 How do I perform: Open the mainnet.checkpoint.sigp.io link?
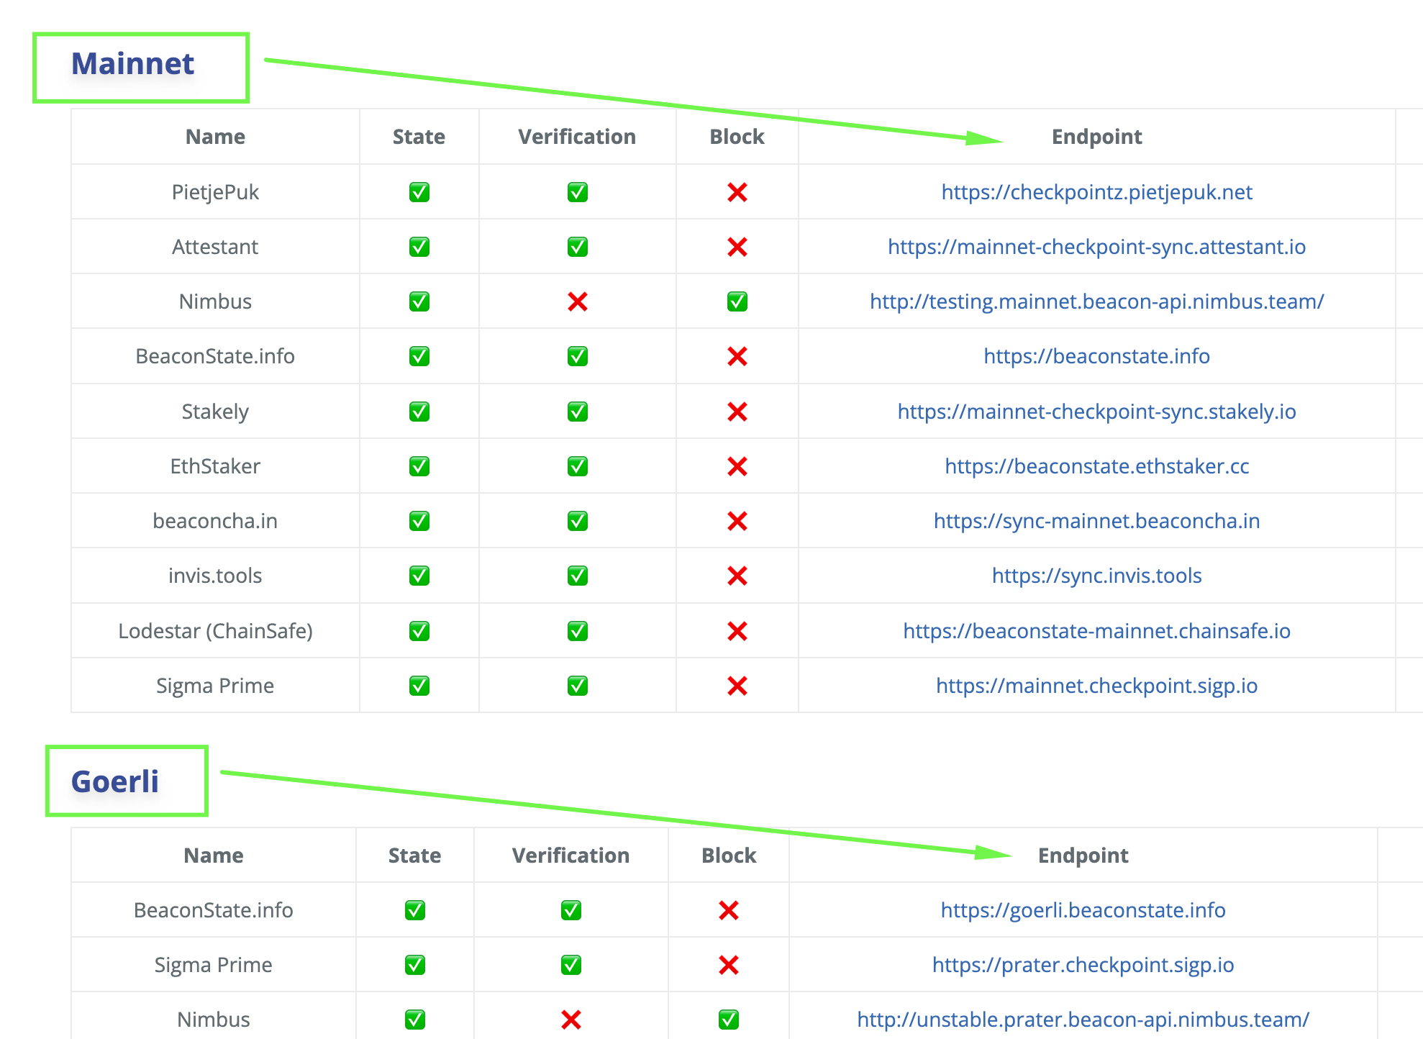(x=1096, y=686)
